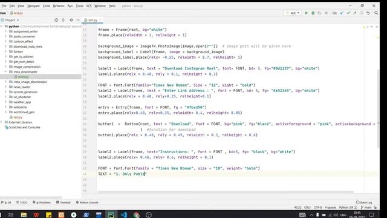
Task: Hide the Project panel with the minus icon
Action: pyautogui.click(x=78, y=20)
